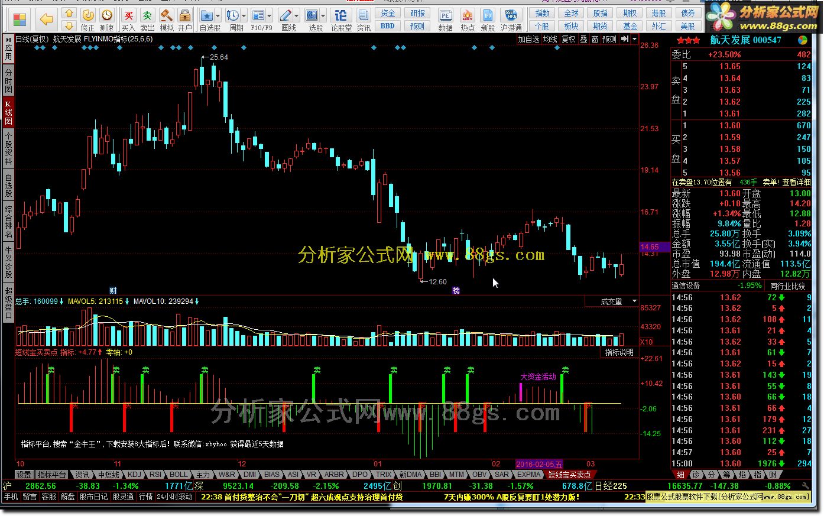Click the colorful home grid icon

[20, 20]
